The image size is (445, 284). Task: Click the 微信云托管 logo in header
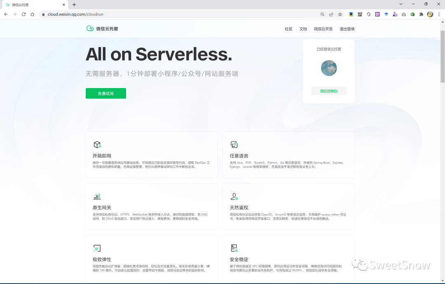(102, 29)
